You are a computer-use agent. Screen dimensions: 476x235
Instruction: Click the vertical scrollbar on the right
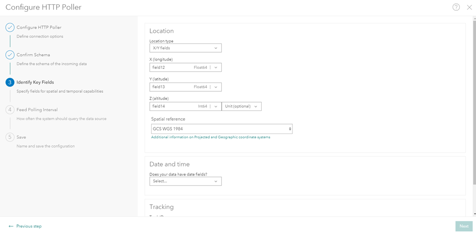(x=474, y=98)
